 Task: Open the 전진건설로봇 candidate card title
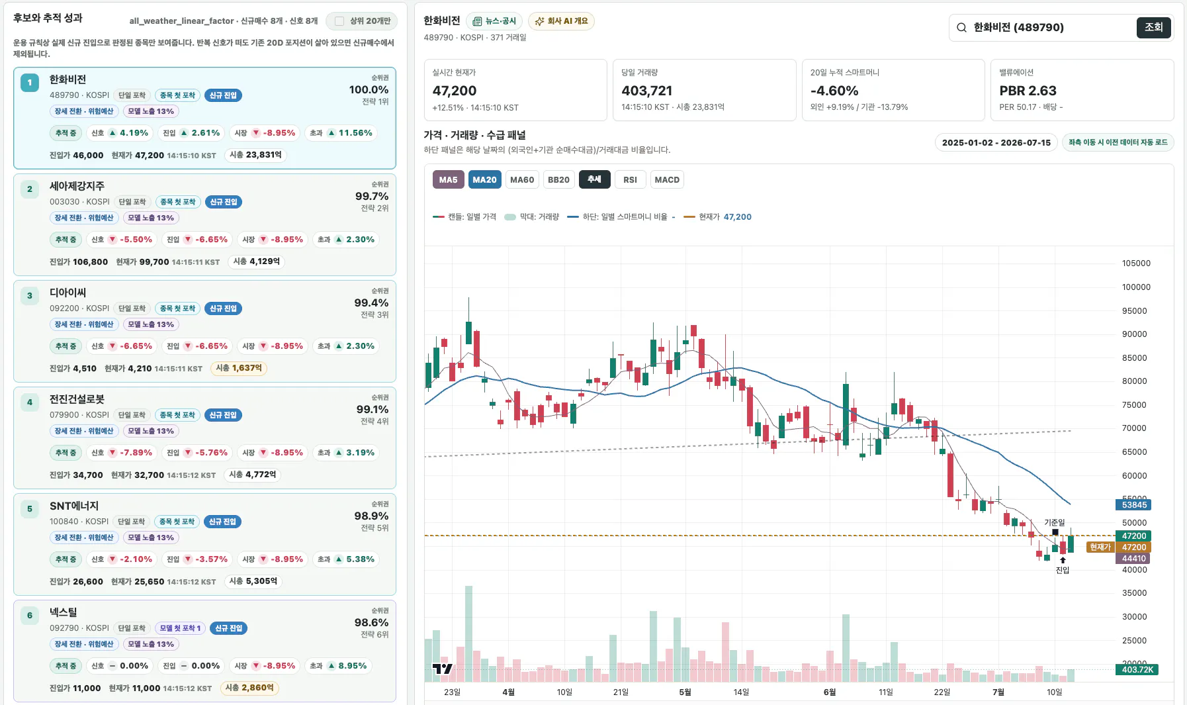(77, 399)
